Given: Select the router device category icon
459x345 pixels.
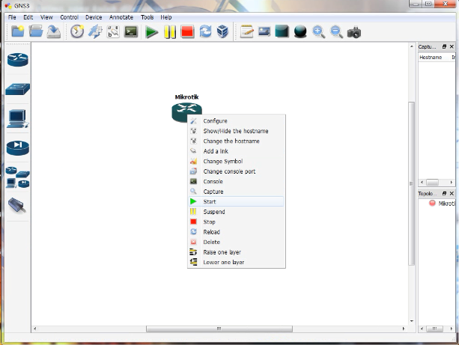Looking at the screenshot, I should tap(17, 60).
